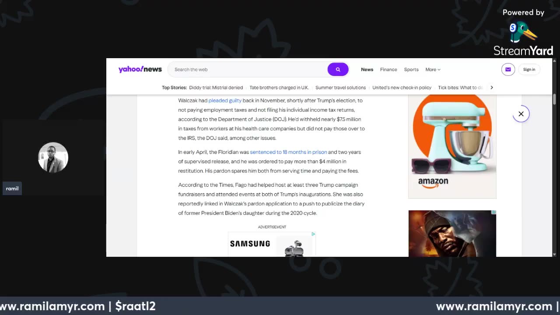This screenshot has width=560, height=315.
Task: Click the ramil name label
Action: click(12, 189)
